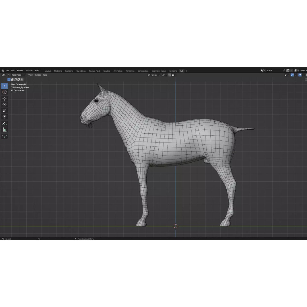Select the Cursor tool
Viewport: 307px width, 307px height.
(x=5, y=92)
